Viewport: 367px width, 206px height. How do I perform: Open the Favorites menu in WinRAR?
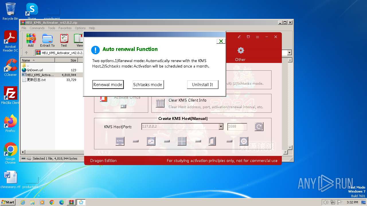pos(65,28)
